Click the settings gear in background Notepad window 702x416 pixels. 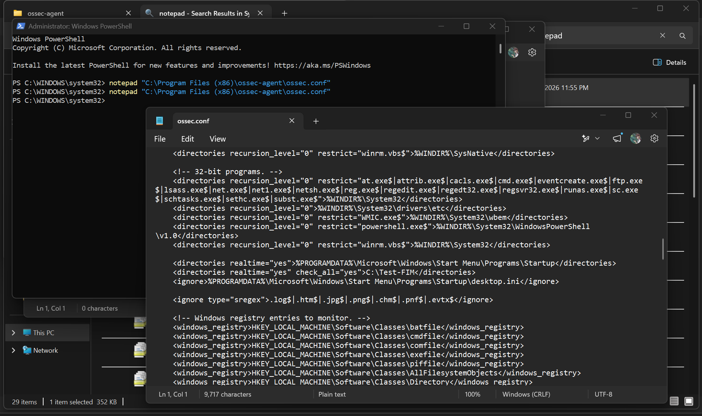532,52
